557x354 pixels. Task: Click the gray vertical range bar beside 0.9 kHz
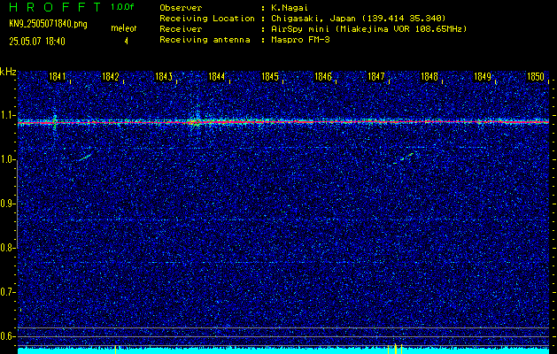[x=17, y=204]
